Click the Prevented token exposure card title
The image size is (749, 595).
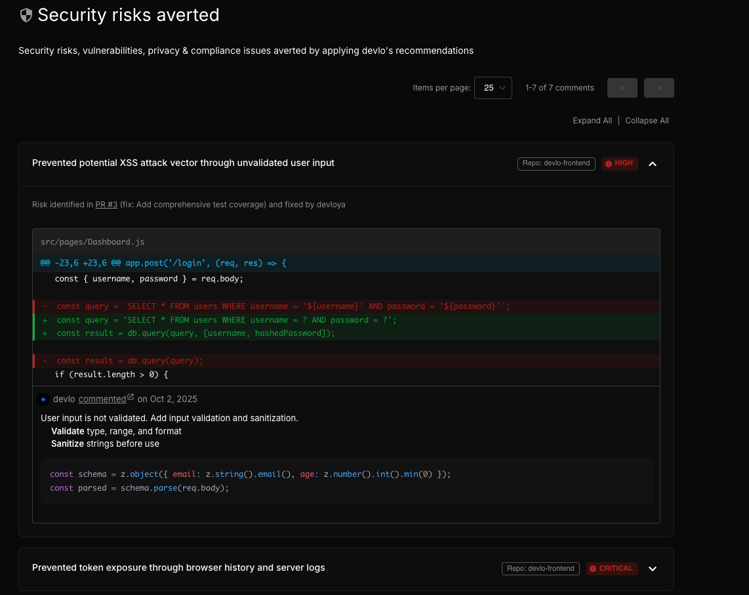(x=178, y=567)
